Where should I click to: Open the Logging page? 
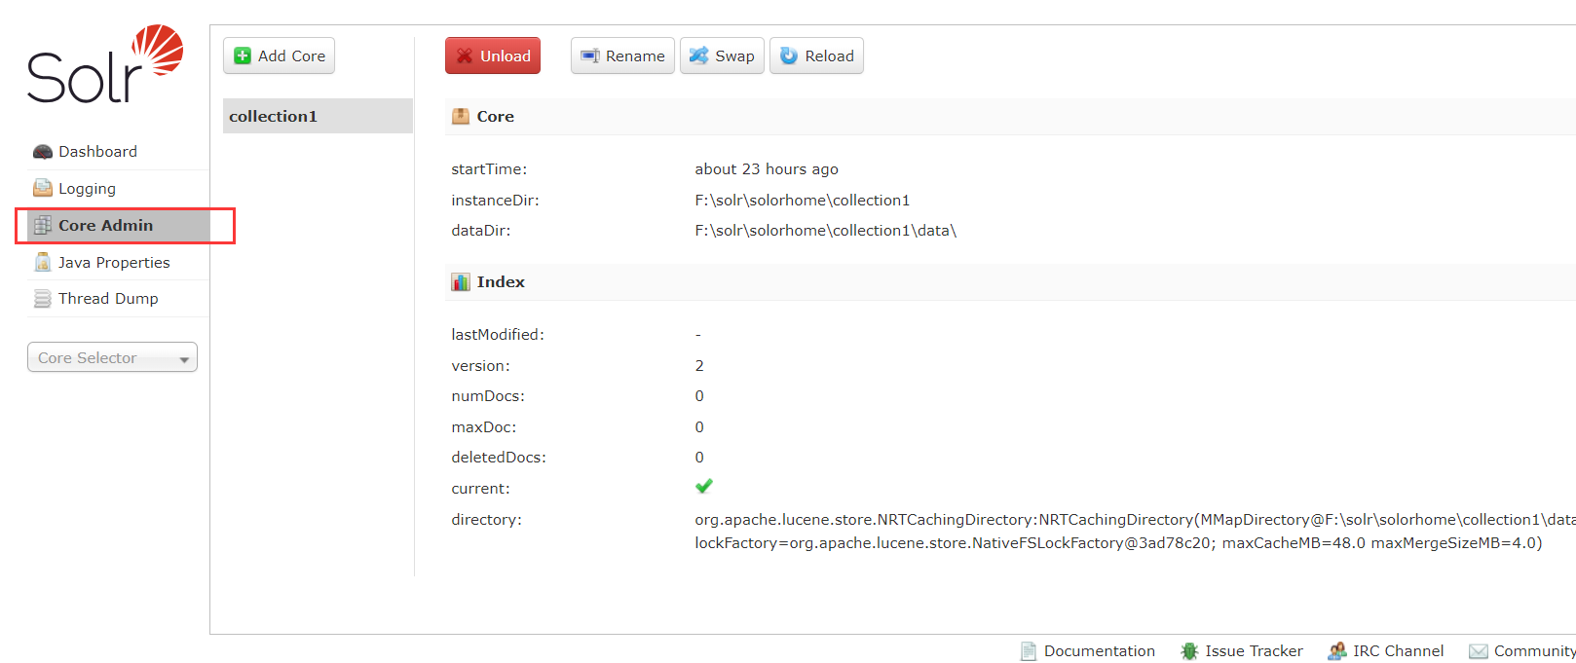pos(87,189)
